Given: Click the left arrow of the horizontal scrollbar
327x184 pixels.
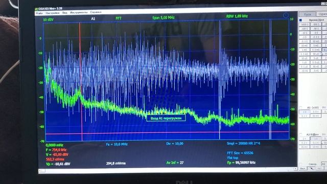Looking at the screenshot, I should pyautogui.click(x=40, y=171).
